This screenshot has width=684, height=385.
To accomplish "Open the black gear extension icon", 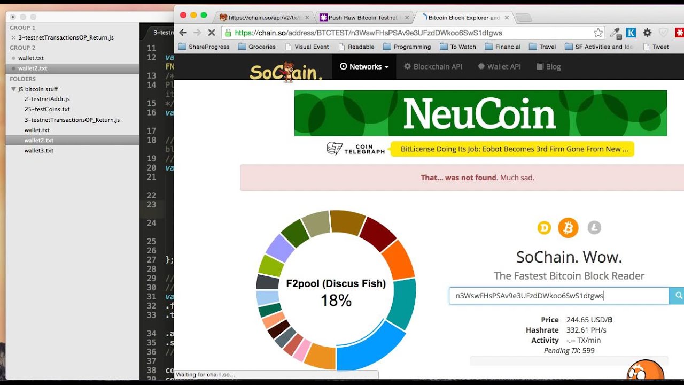I will click(x=647, y=33).
